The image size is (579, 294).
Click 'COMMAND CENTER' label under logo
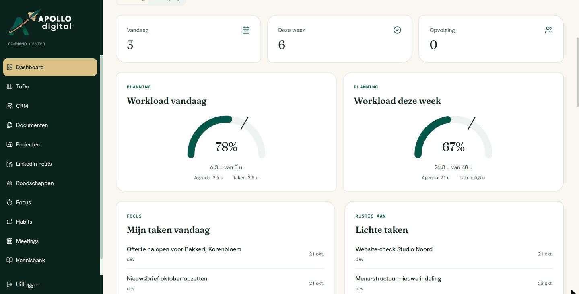(27, 44)
